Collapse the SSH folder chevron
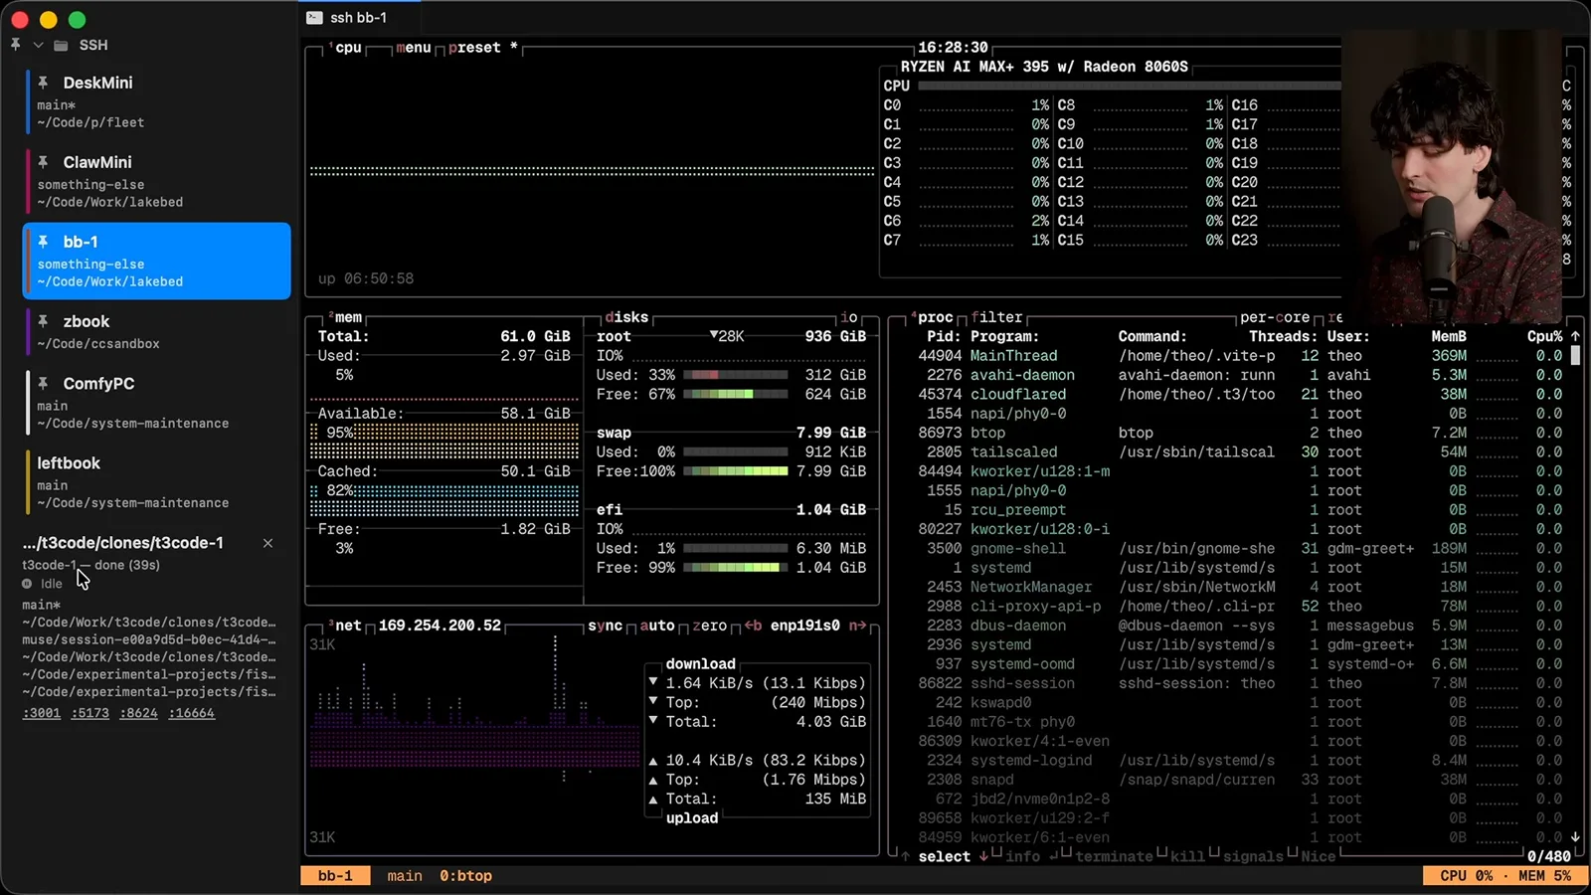The height and width of the screenshot is (895, 1591). (x=38, y=46)
